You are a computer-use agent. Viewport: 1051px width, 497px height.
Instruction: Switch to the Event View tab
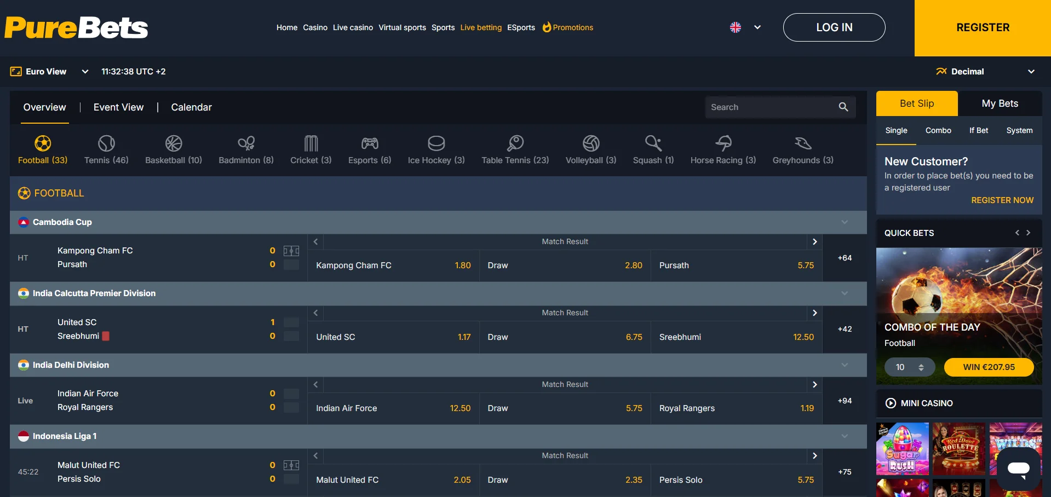(x=118, y=107)
